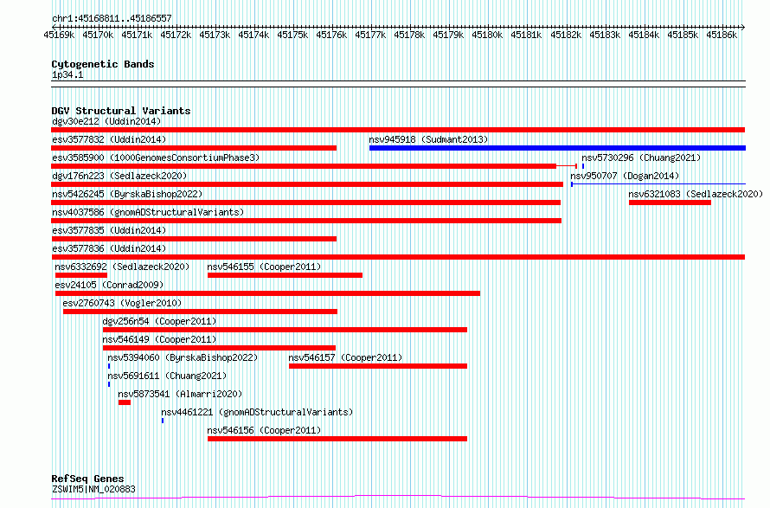Open nsv4037586 (gnomADStructuralVariants) label
This screenshot has height=508, width=770.
(x=148, y=212)
